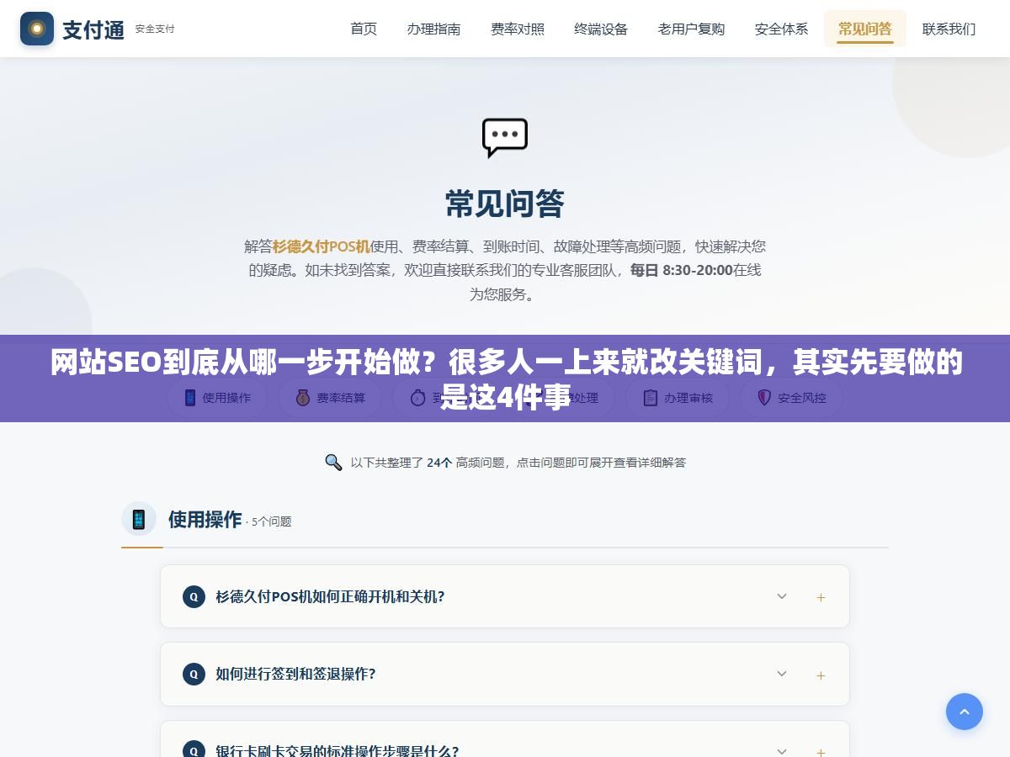
Task: Click shield icon in 安全风控 pill
Action: [x=764, y=398]
